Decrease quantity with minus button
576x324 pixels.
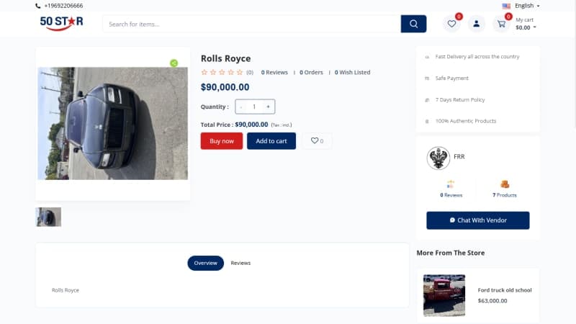241,107
